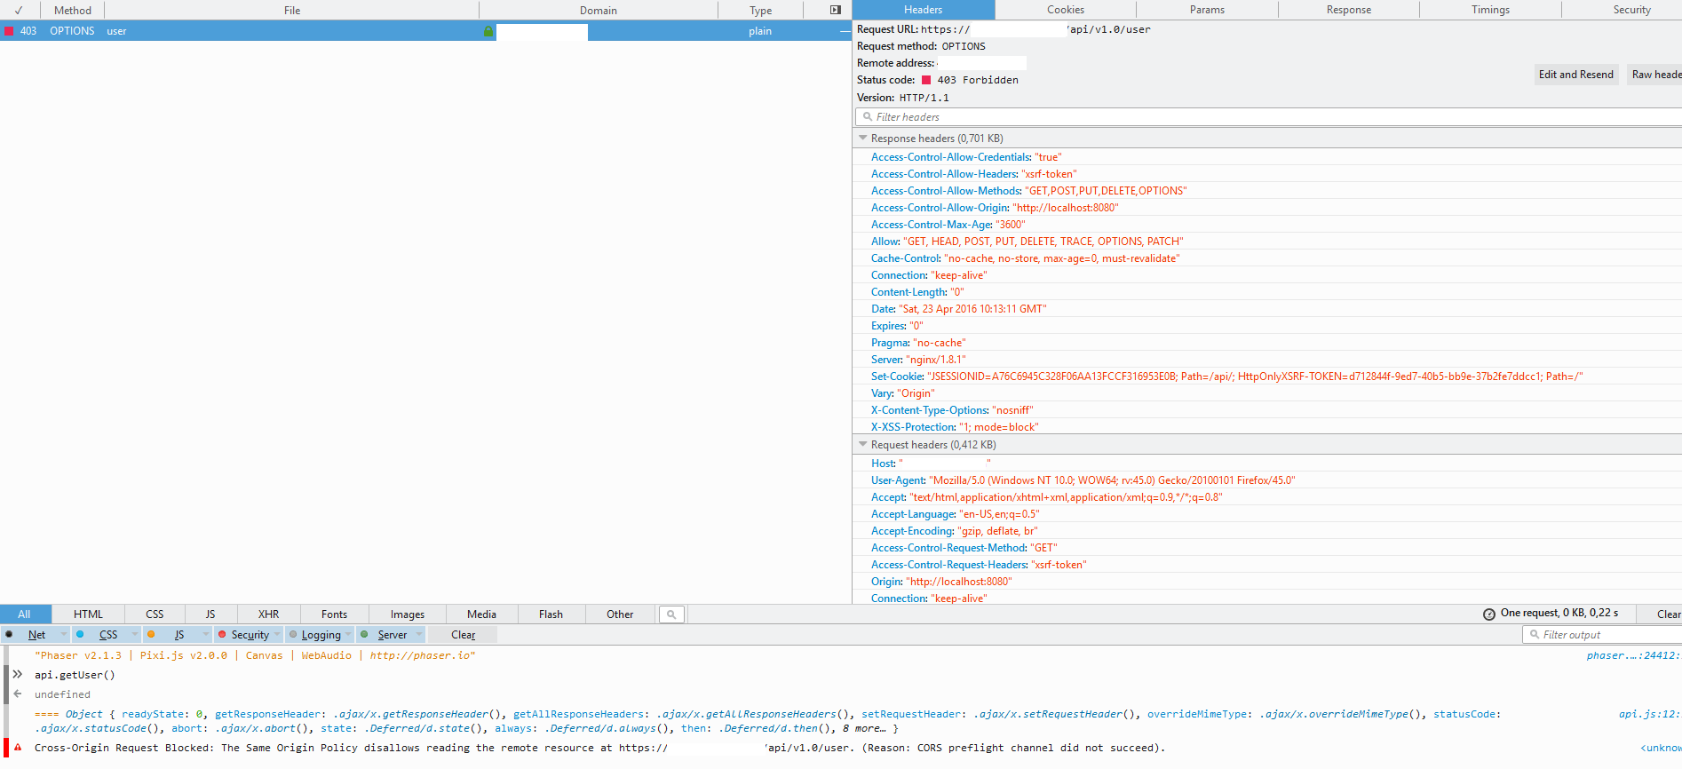Click the Access-Control-Request-Method header row
The image size is (1682, 769).
(x=1267, y=548)
